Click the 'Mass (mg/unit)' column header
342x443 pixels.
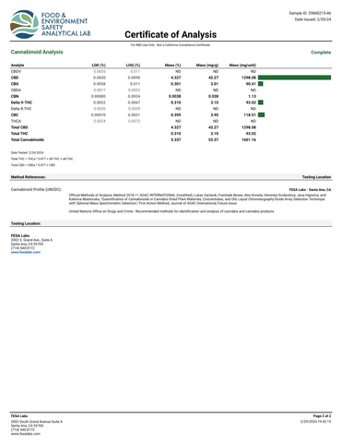(x=242, y=66)
